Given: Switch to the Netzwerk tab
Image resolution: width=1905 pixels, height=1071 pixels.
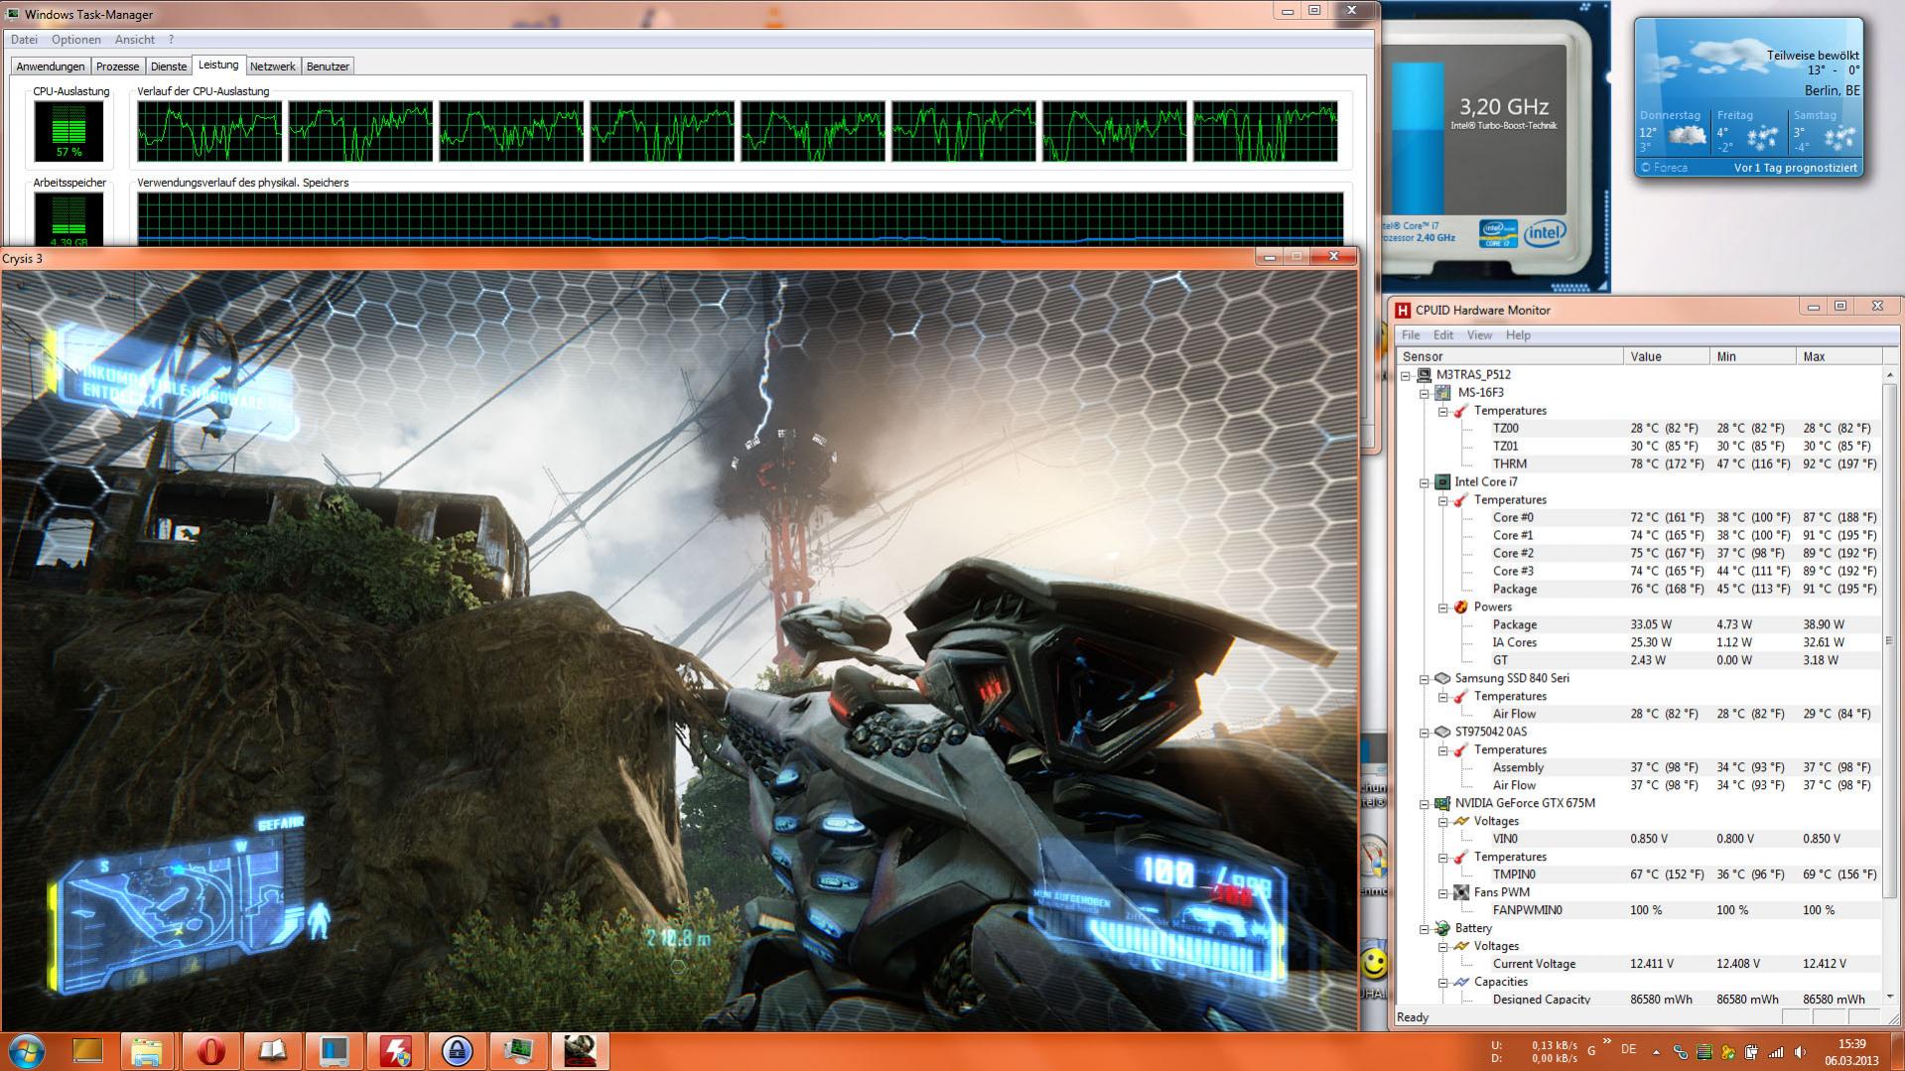Looking at the screenshot, I should click(x=273, y=67).
